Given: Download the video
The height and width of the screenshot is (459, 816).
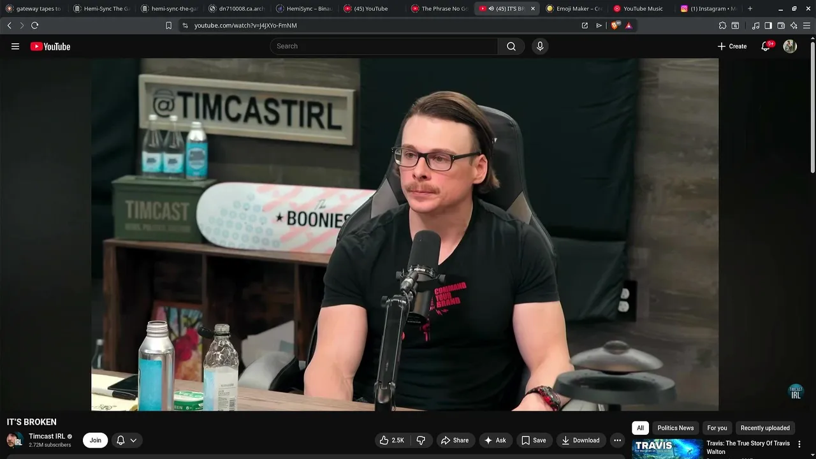Looking at the screenshot, I should tap(580, 441).
